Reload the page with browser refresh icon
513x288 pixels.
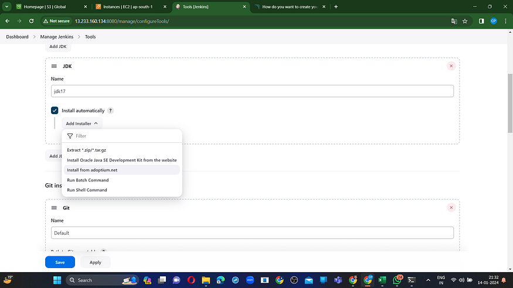pyautogui.click(x=32, y=21)
